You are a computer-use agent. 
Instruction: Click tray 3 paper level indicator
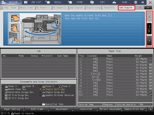coord(150,65)
